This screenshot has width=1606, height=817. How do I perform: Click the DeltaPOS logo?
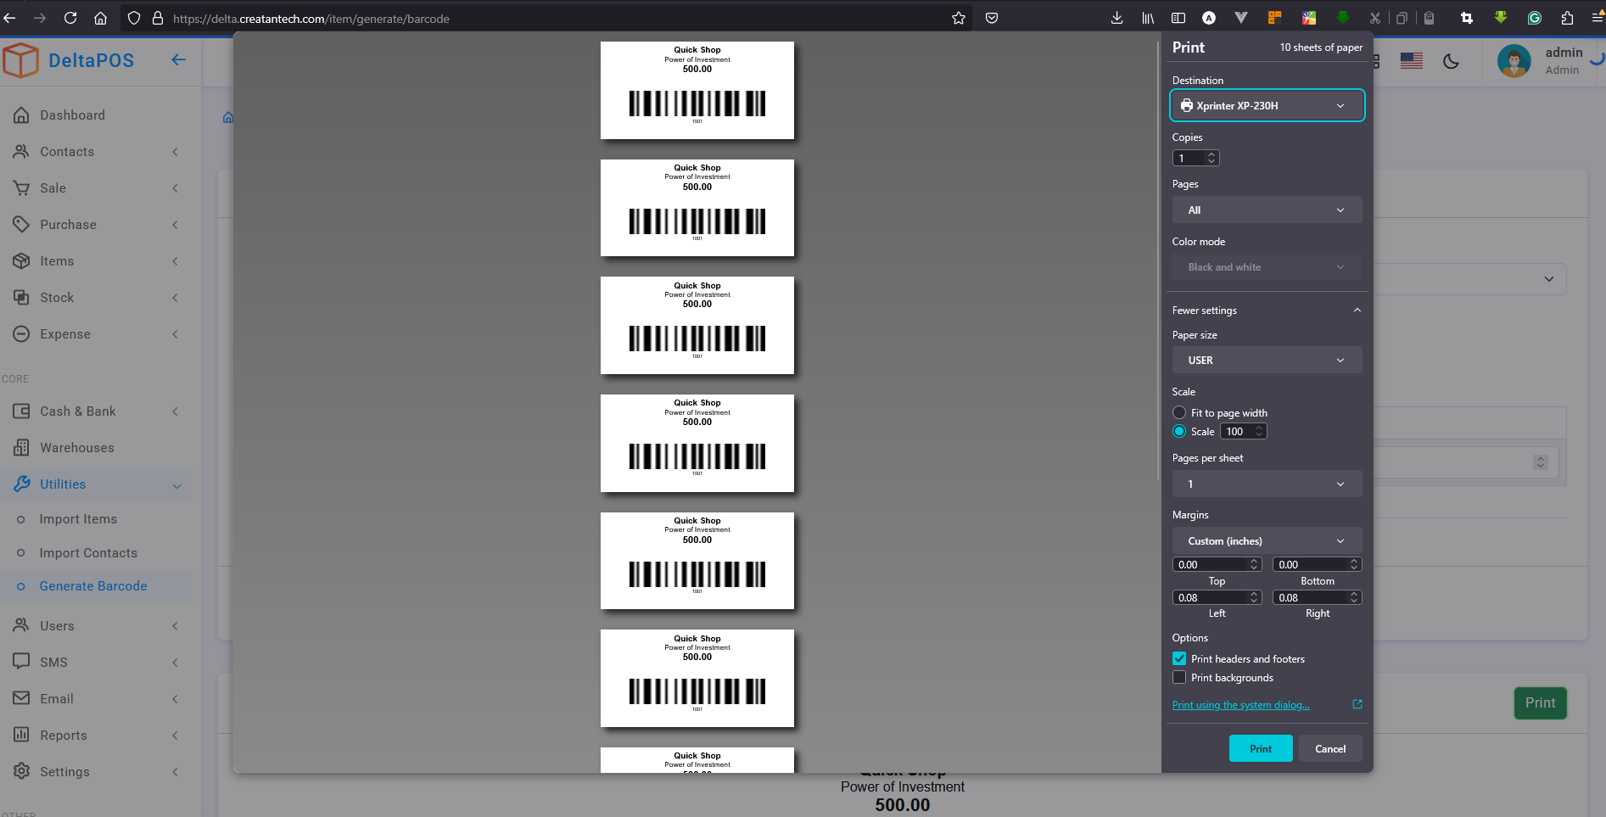(69, 60)
